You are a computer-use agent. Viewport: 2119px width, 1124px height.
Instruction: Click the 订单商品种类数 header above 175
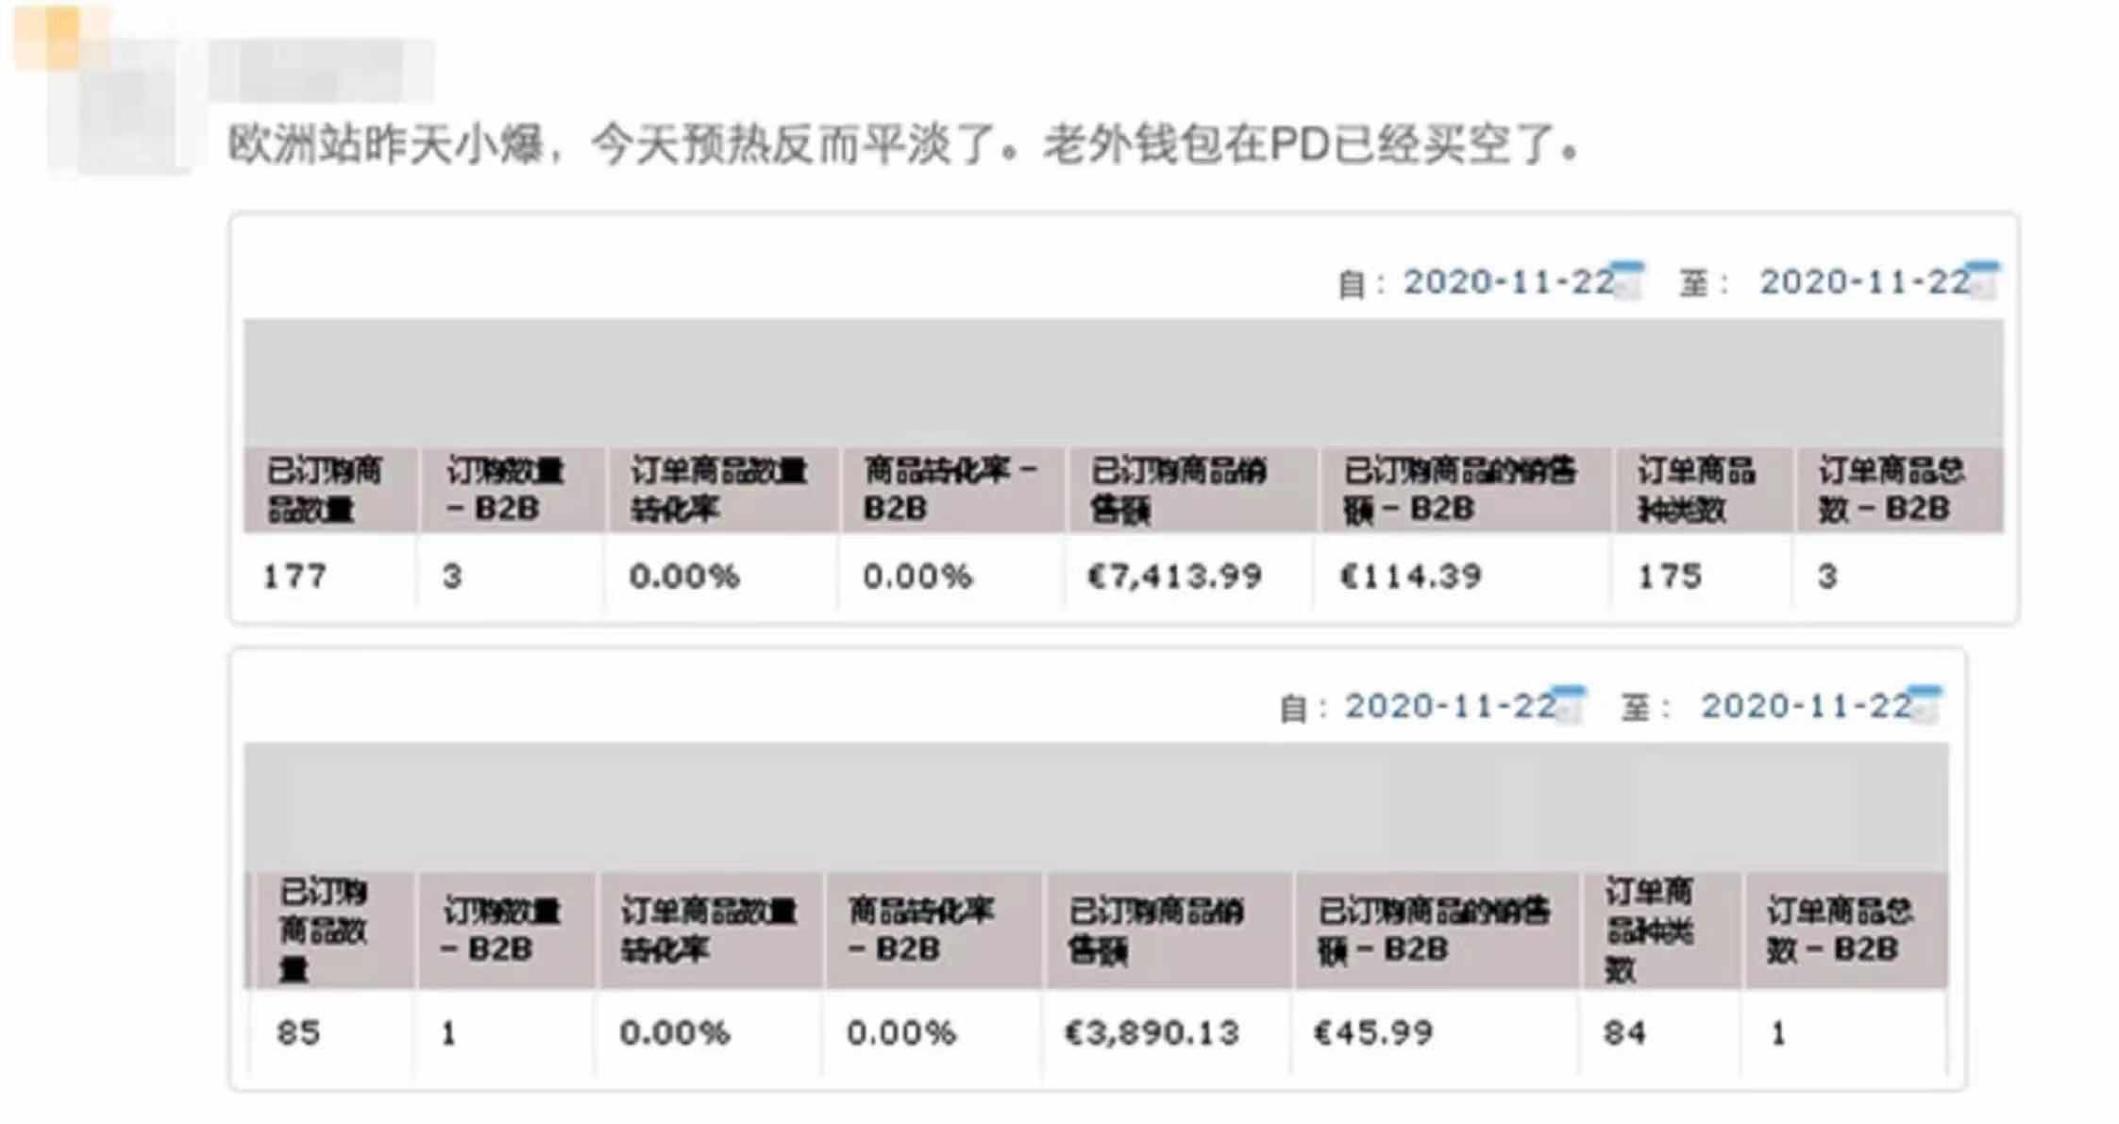(x=1695, y=490)
